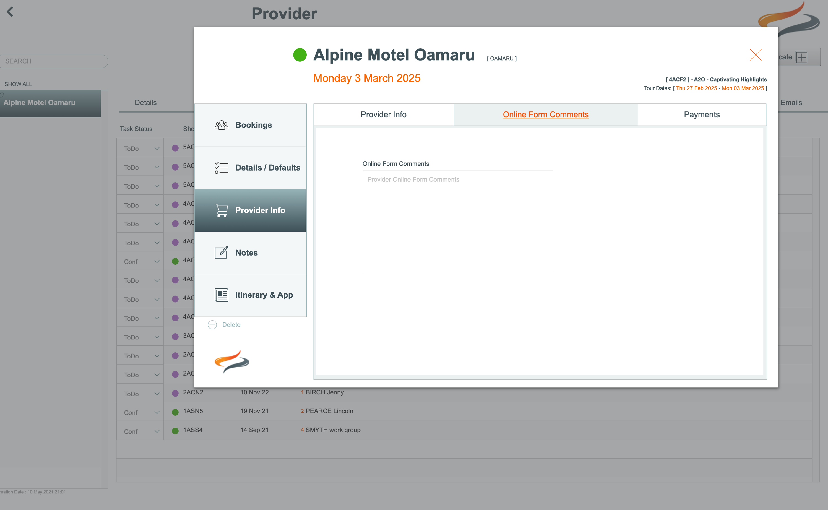Image resolution: width=828 pixels, height=510 pixels.
Task: Click BIRCH Jenny in the bookings table
Action: (325, 392)
